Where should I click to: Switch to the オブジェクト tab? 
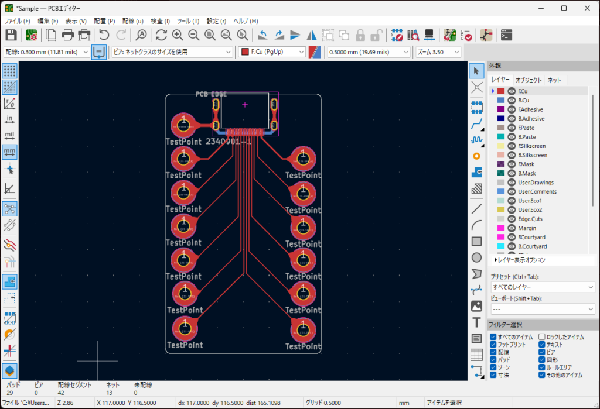(529, 80)
